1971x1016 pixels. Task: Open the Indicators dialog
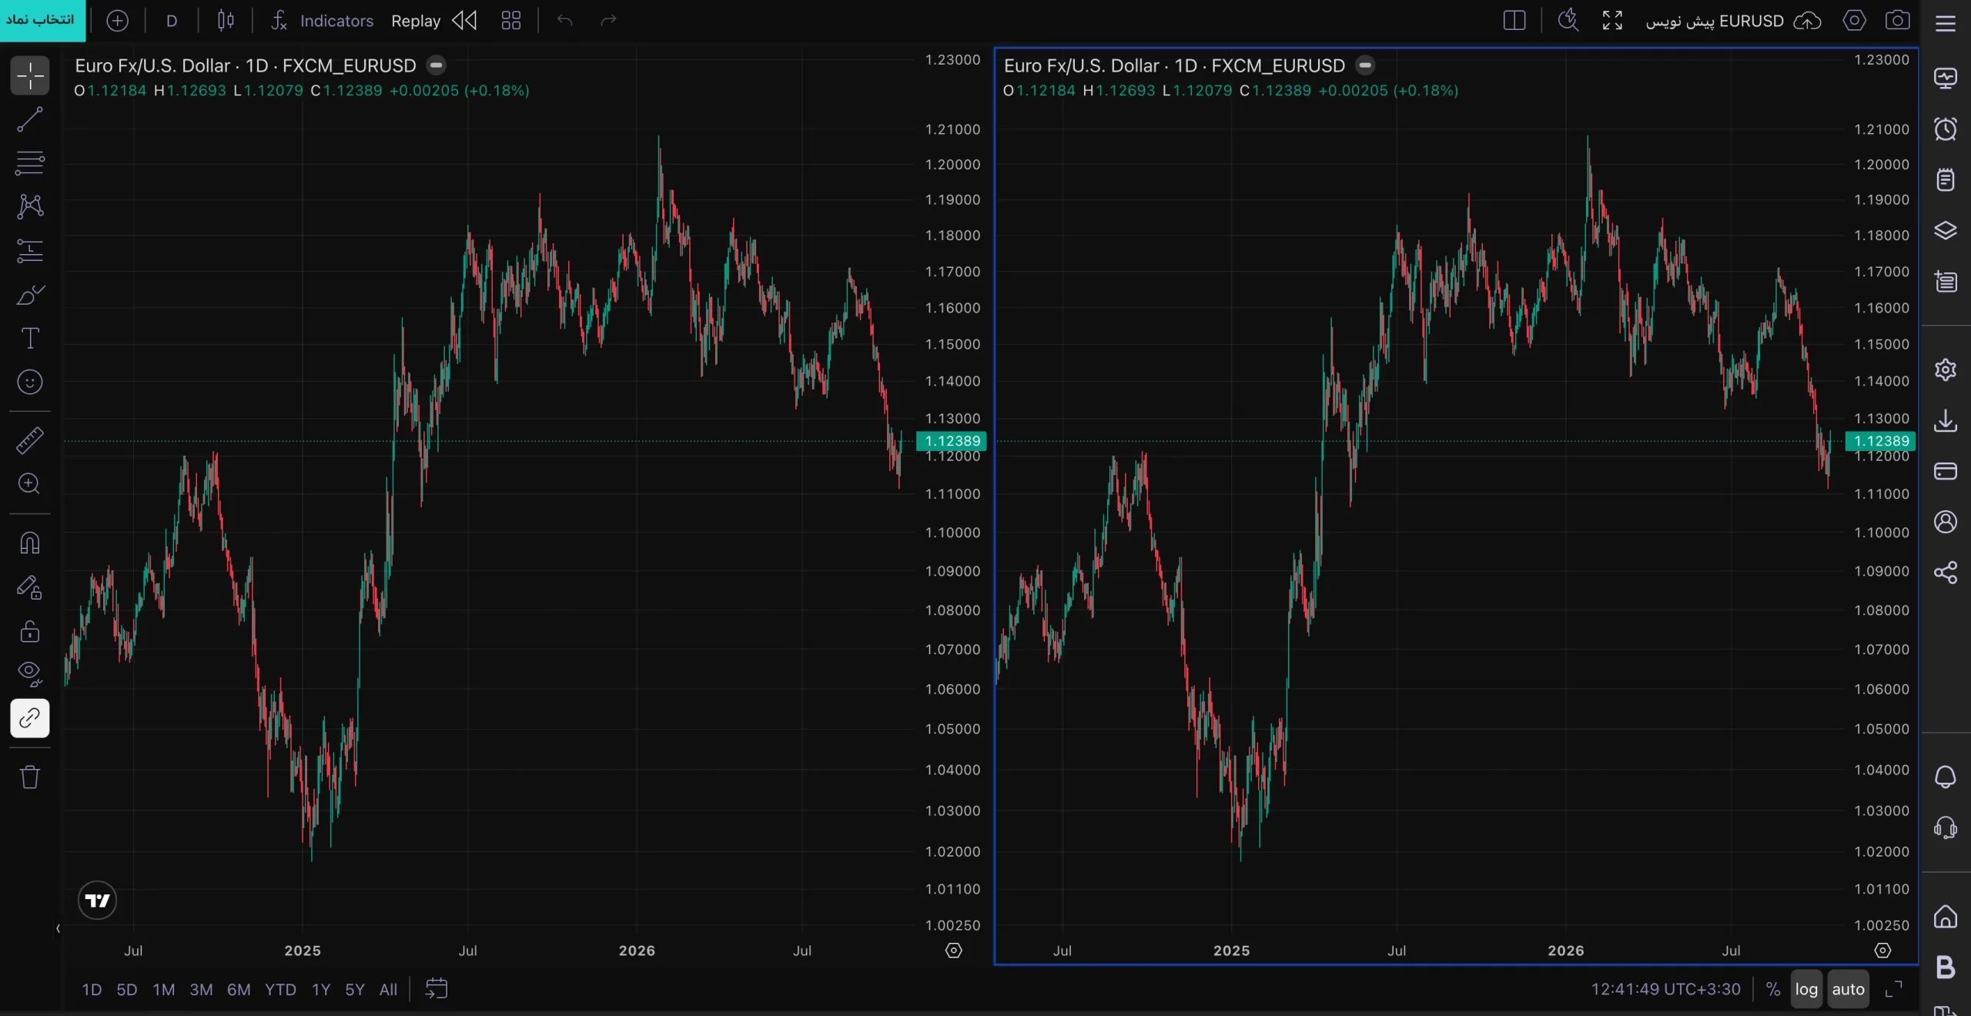point(323,21)
